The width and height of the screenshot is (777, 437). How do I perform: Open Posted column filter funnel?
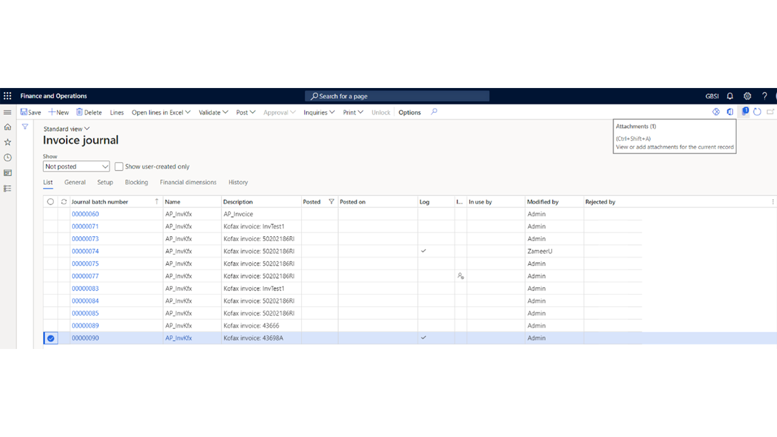(331, 202)
